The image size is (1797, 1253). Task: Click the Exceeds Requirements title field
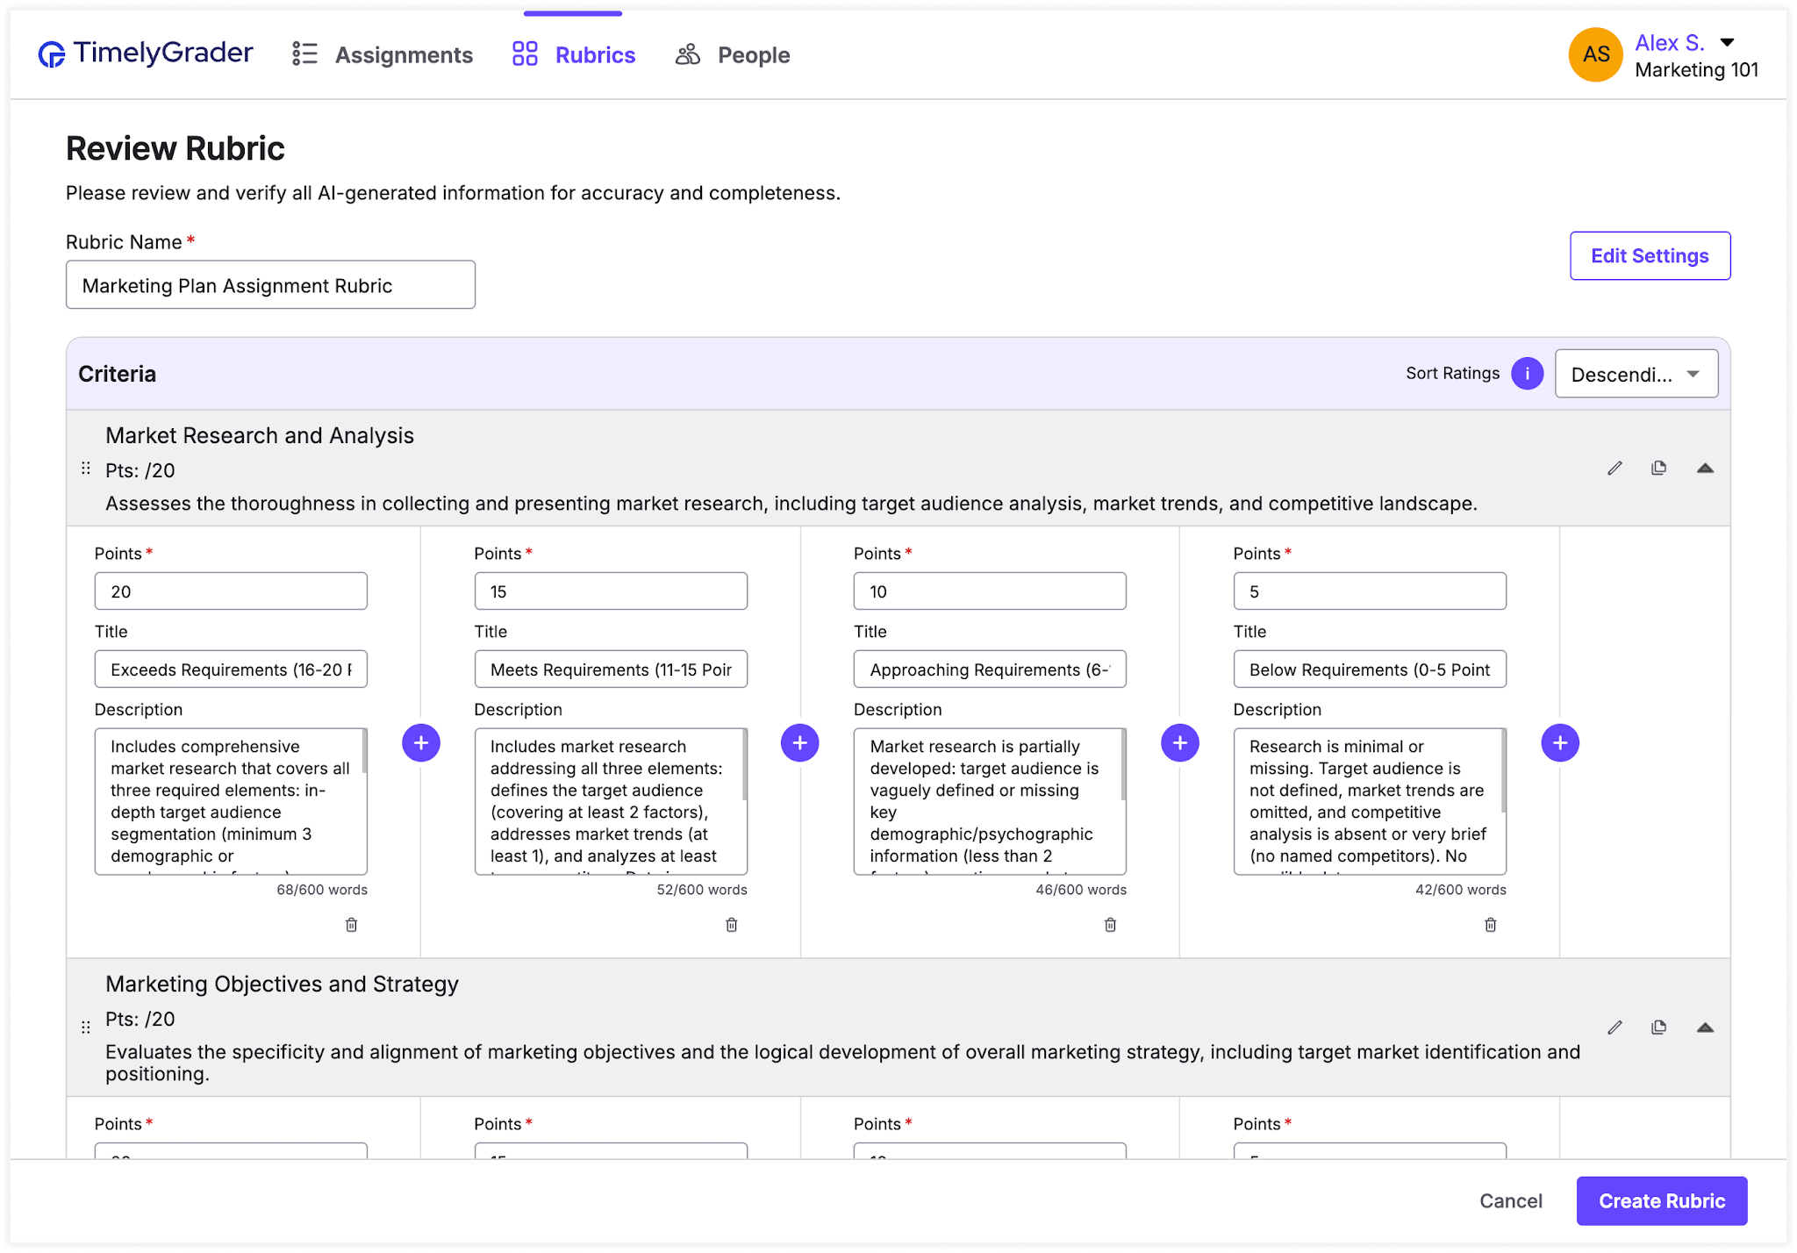(231, 669)
